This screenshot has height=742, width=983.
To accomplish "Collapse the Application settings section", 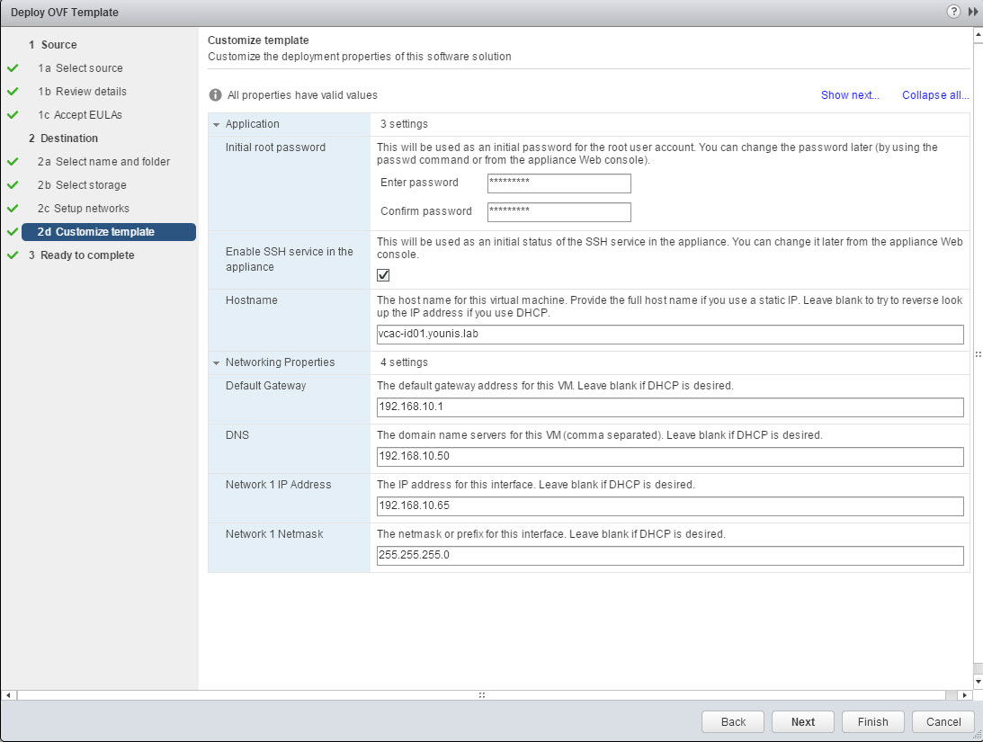I will coord(217,124).
